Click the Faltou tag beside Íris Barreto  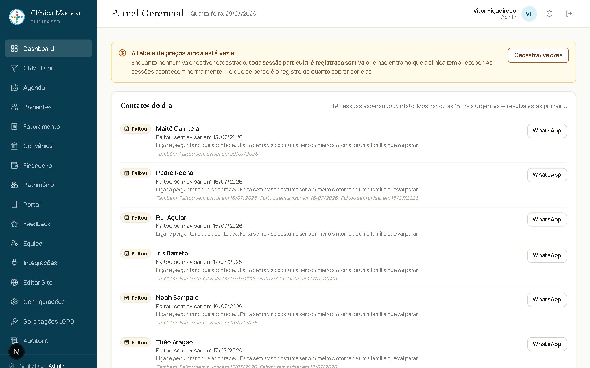(x=135, y=254)
